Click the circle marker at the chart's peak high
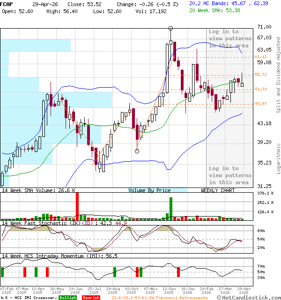The height and width of the screenshot is (300, 281). [x=170, y=29]
